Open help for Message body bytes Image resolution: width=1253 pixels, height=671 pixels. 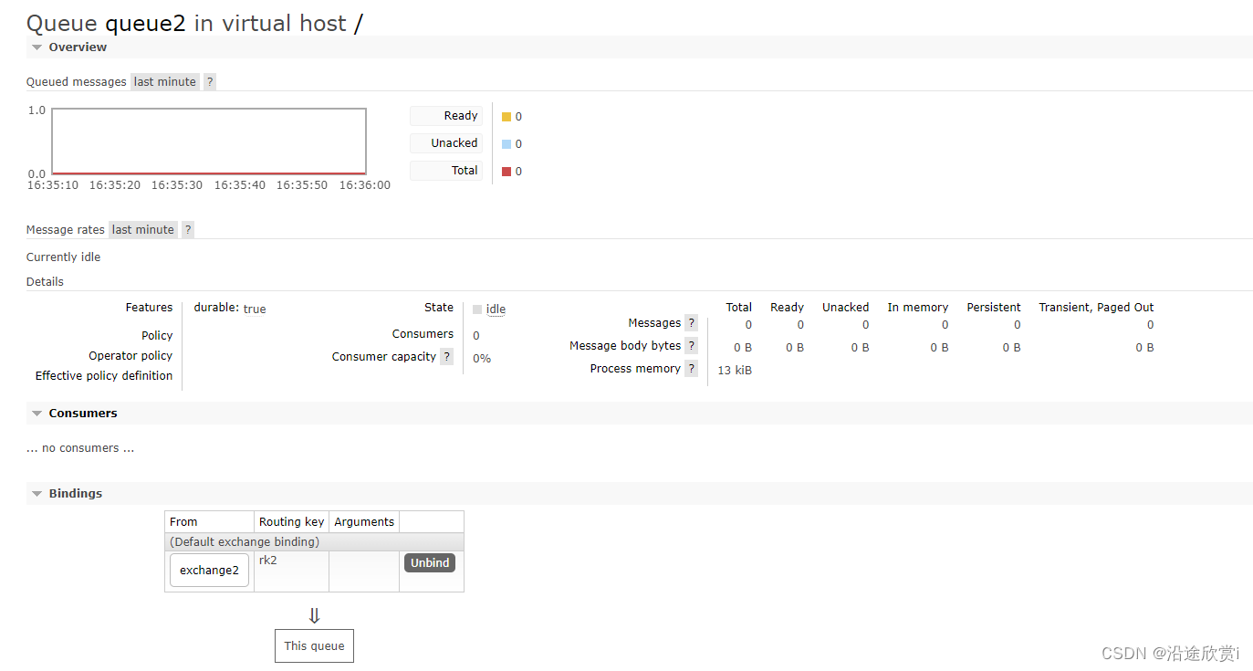coord(691,346)
